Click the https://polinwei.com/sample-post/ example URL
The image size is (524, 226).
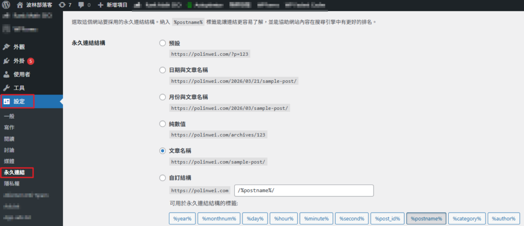(x=218, y=162)
